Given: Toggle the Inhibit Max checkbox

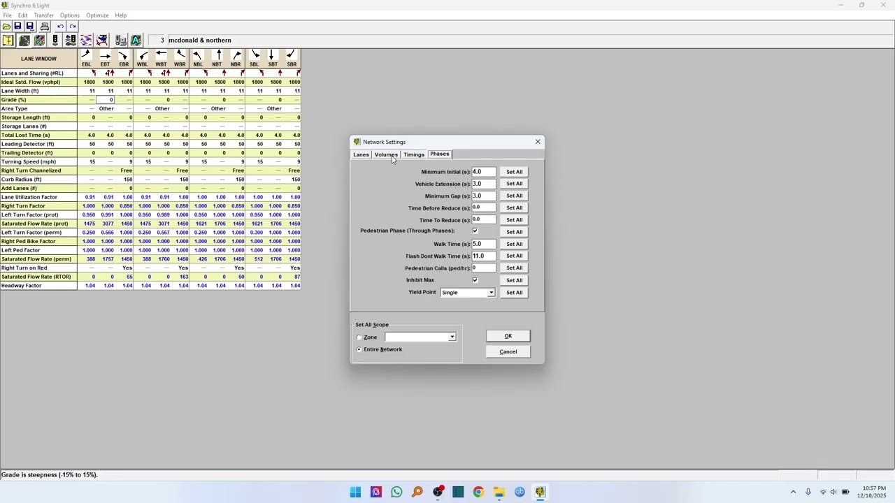Looking at the screenshot, I should pyautogui.click(x=475, y=280).
